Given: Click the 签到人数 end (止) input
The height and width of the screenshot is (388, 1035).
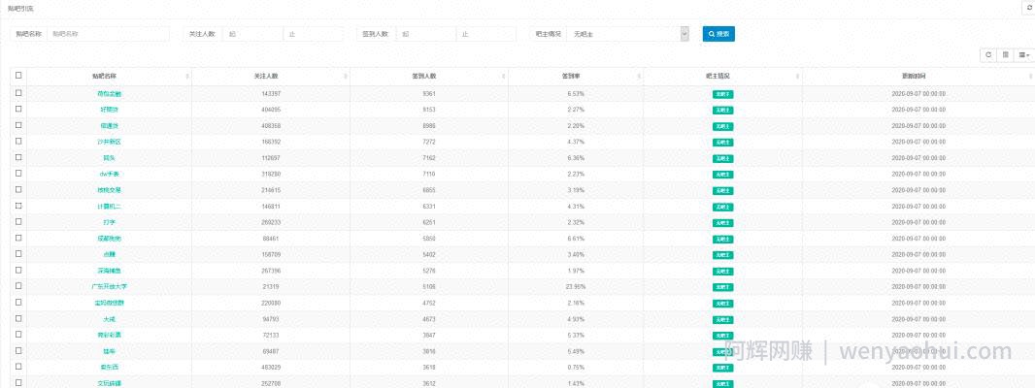Looking at the screenshot, I should coord(486,34).
